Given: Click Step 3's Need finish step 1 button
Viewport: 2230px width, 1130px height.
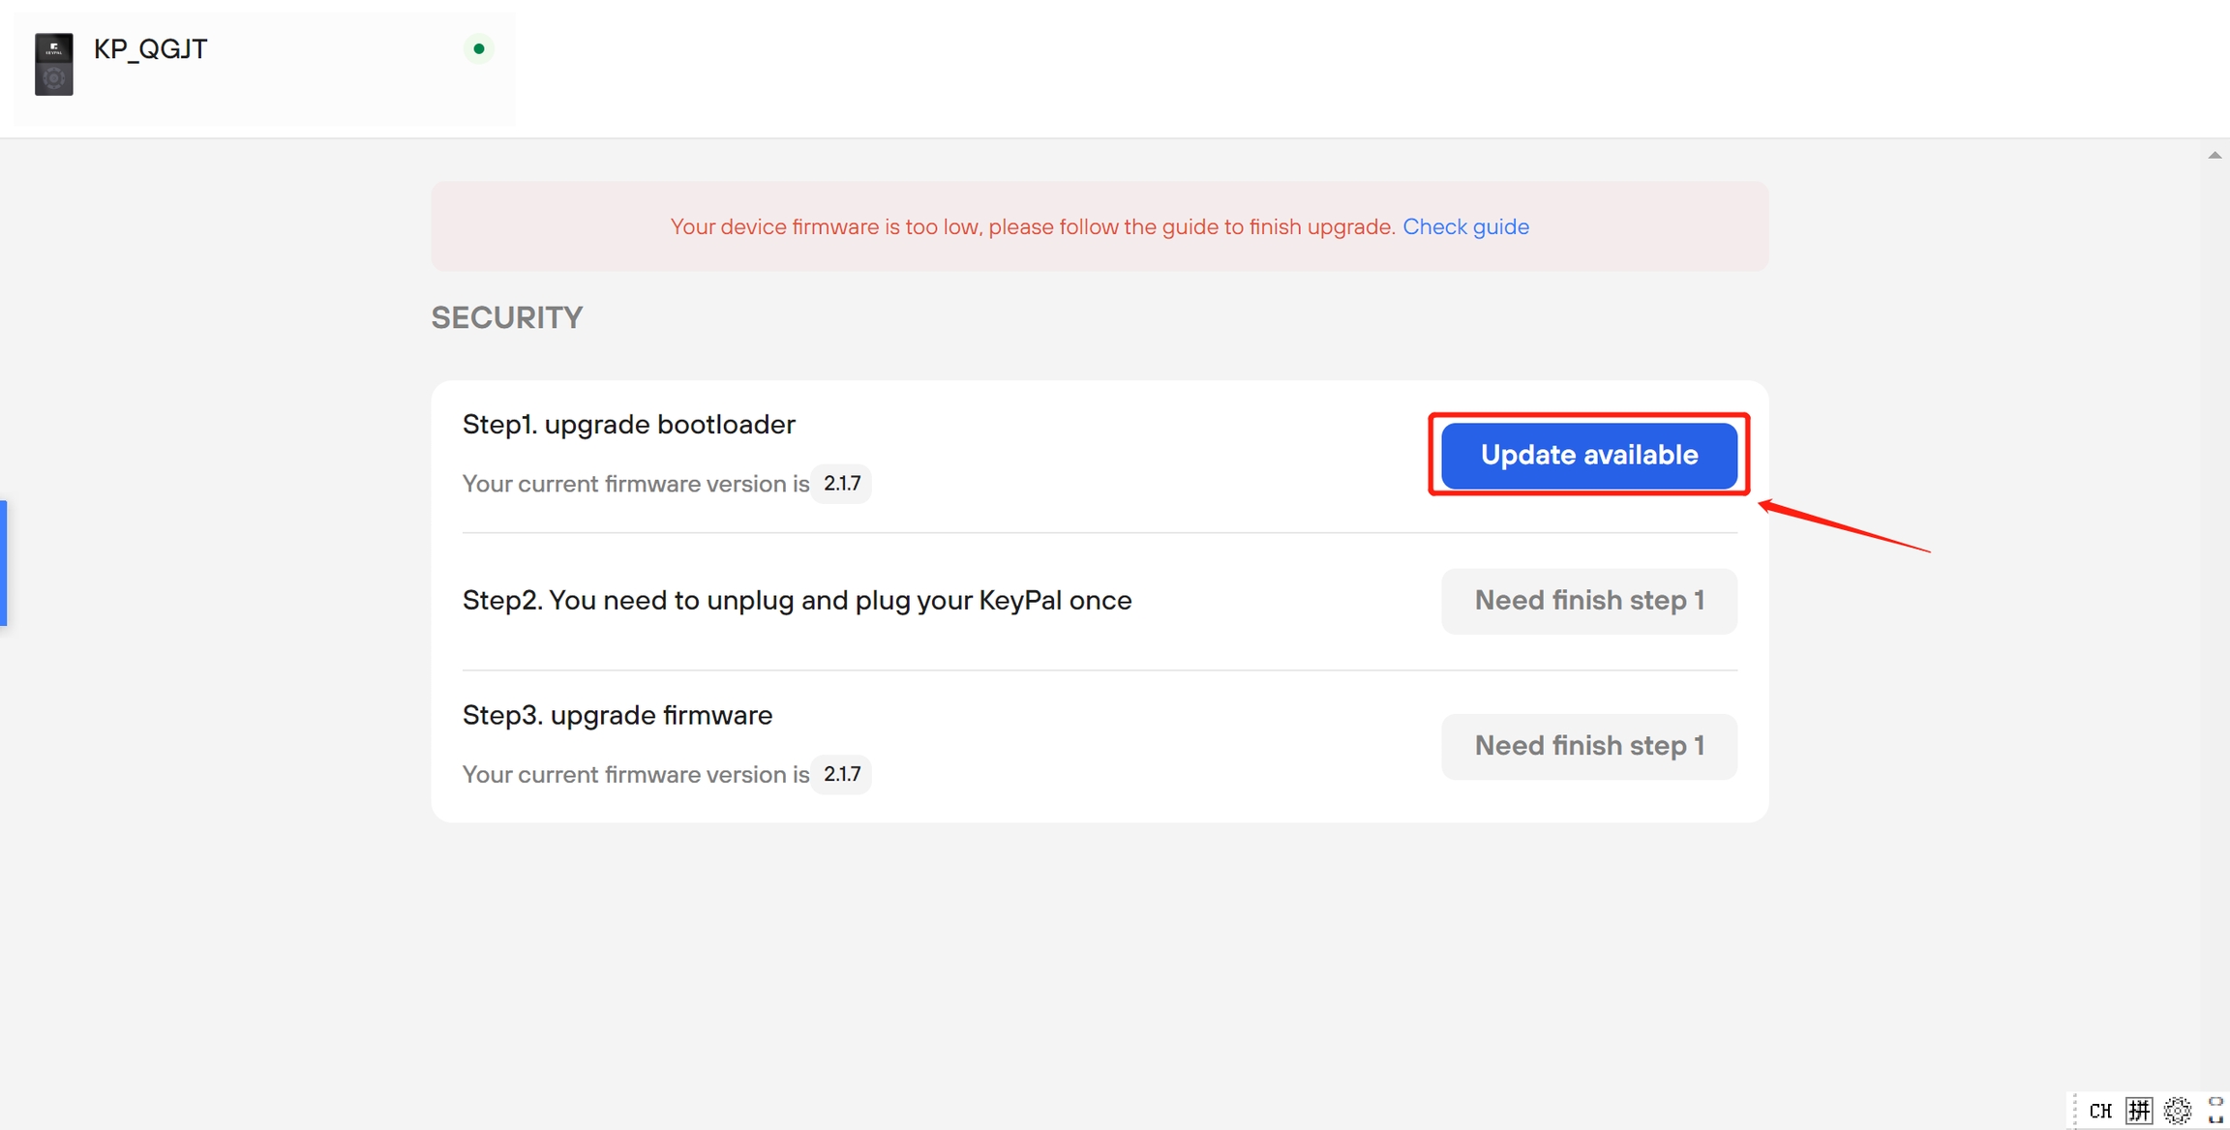Looking at the screenshot, I should [1588, 746].
